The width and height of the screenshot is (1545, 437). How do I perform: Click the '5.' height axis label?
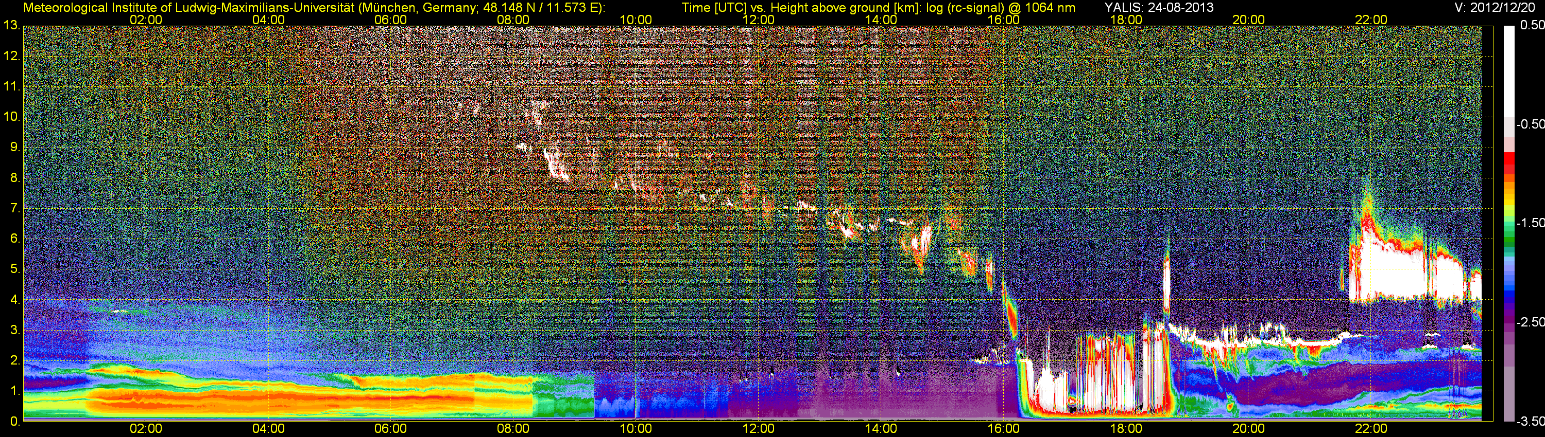15,269
